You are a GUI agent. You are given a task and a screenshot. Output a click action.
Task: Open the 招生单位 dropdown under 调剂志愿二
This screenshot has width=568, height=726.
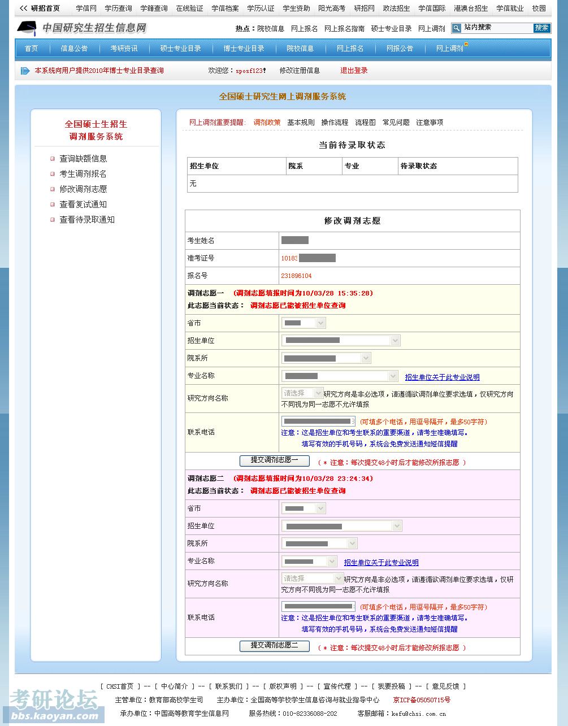coord(341,526)
